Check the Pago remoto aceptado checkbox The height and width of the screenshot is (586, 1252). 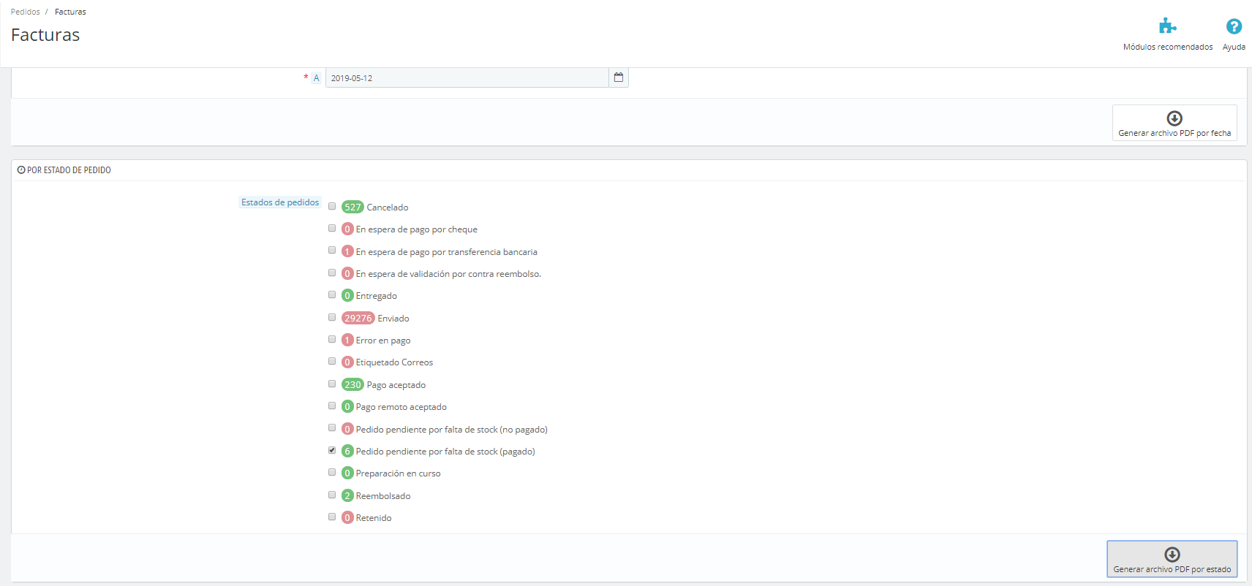(x=332, y=406)
